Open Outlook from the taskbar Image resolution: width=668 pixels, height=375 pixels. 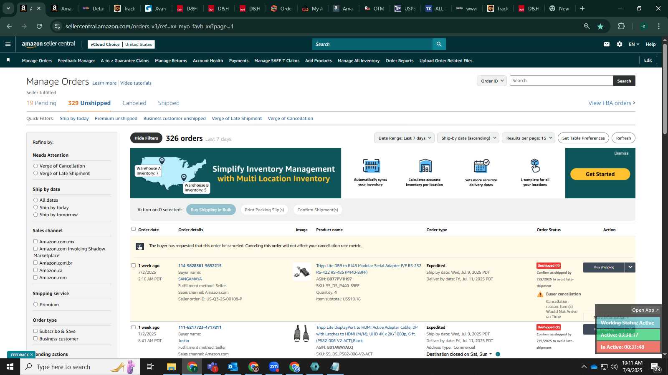(x=233, y=367)
